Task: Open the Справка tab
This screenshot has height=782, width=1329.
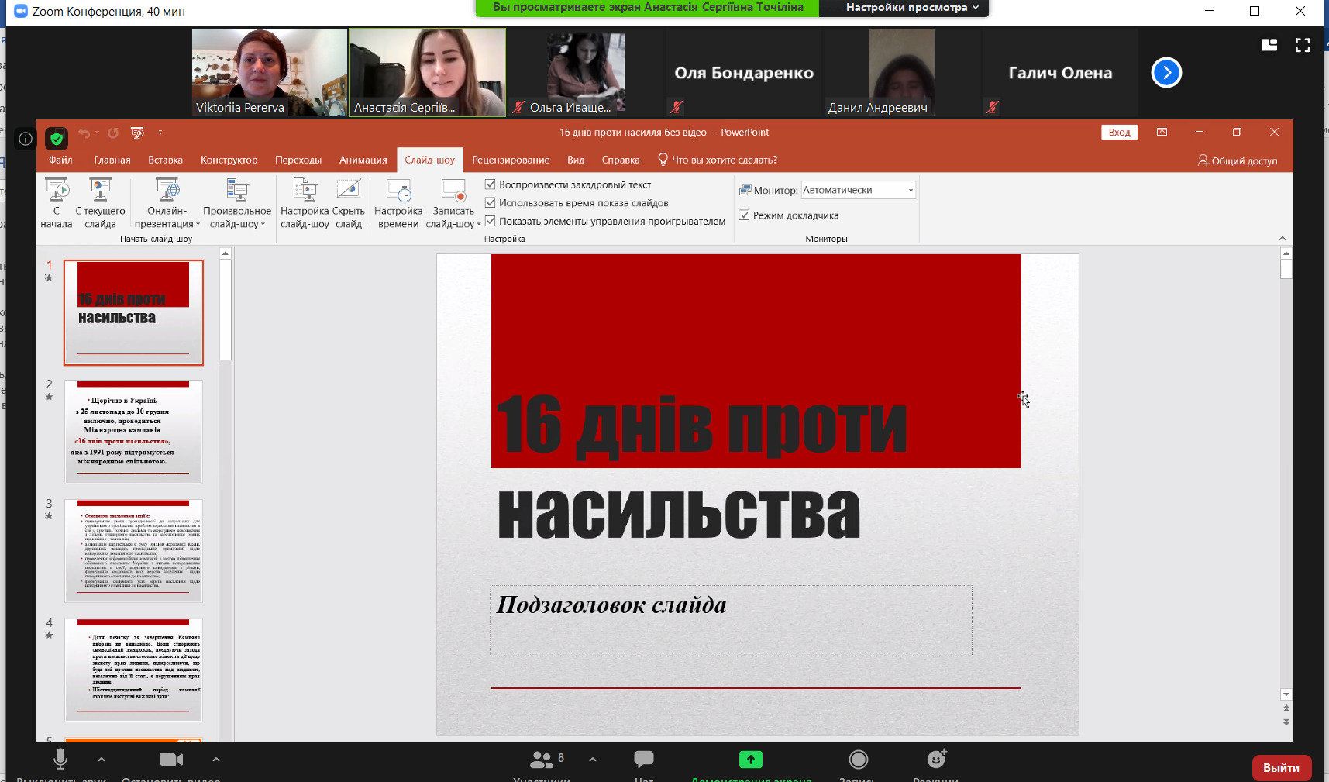Action: click(621, 160)
